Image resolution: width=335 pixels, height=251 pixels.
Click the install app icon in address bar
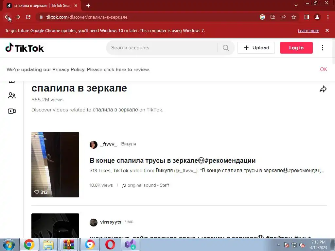coord(273,17)
